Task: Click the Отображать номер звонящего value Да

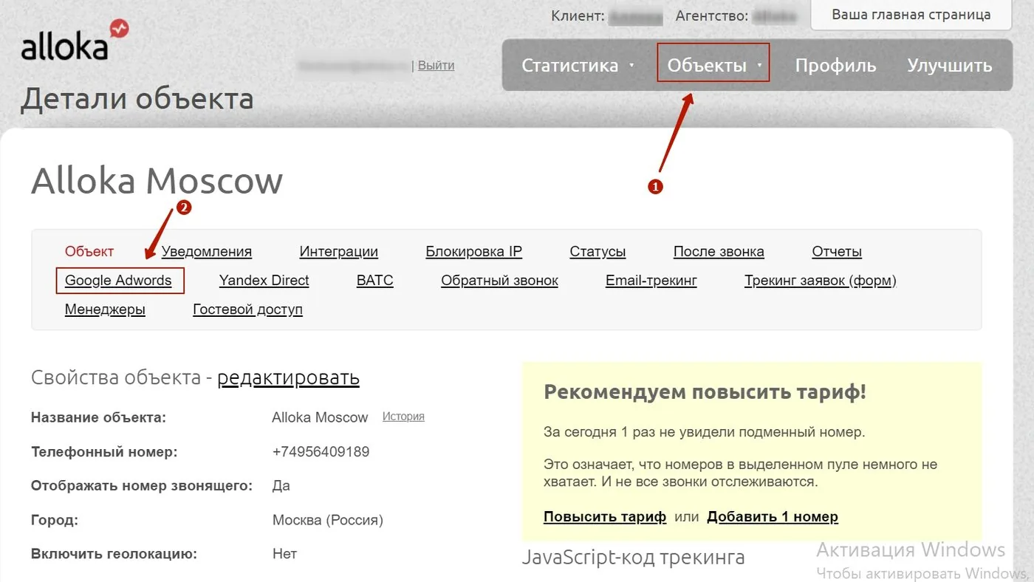Action: click(281, 485)
